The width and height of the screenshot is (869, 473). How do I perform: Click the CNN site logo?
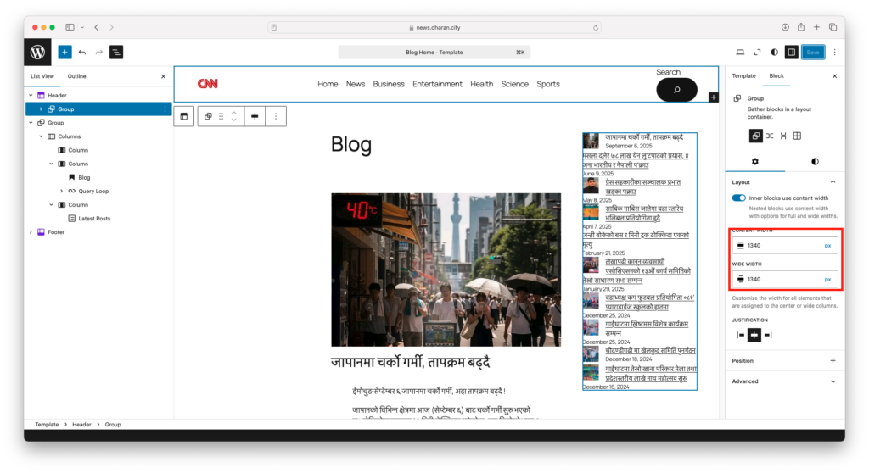[x=208, y=84]
